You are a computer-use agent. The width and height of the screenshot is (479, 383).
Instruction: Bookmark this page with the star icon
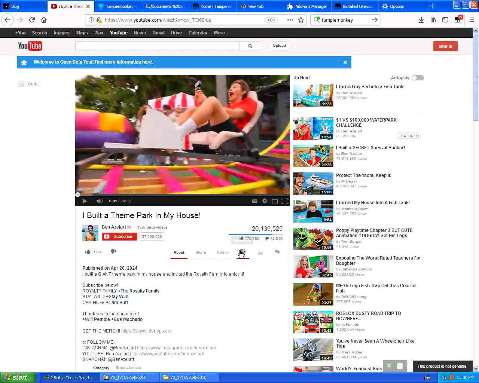pyautogui.click(x=301, y=20)
